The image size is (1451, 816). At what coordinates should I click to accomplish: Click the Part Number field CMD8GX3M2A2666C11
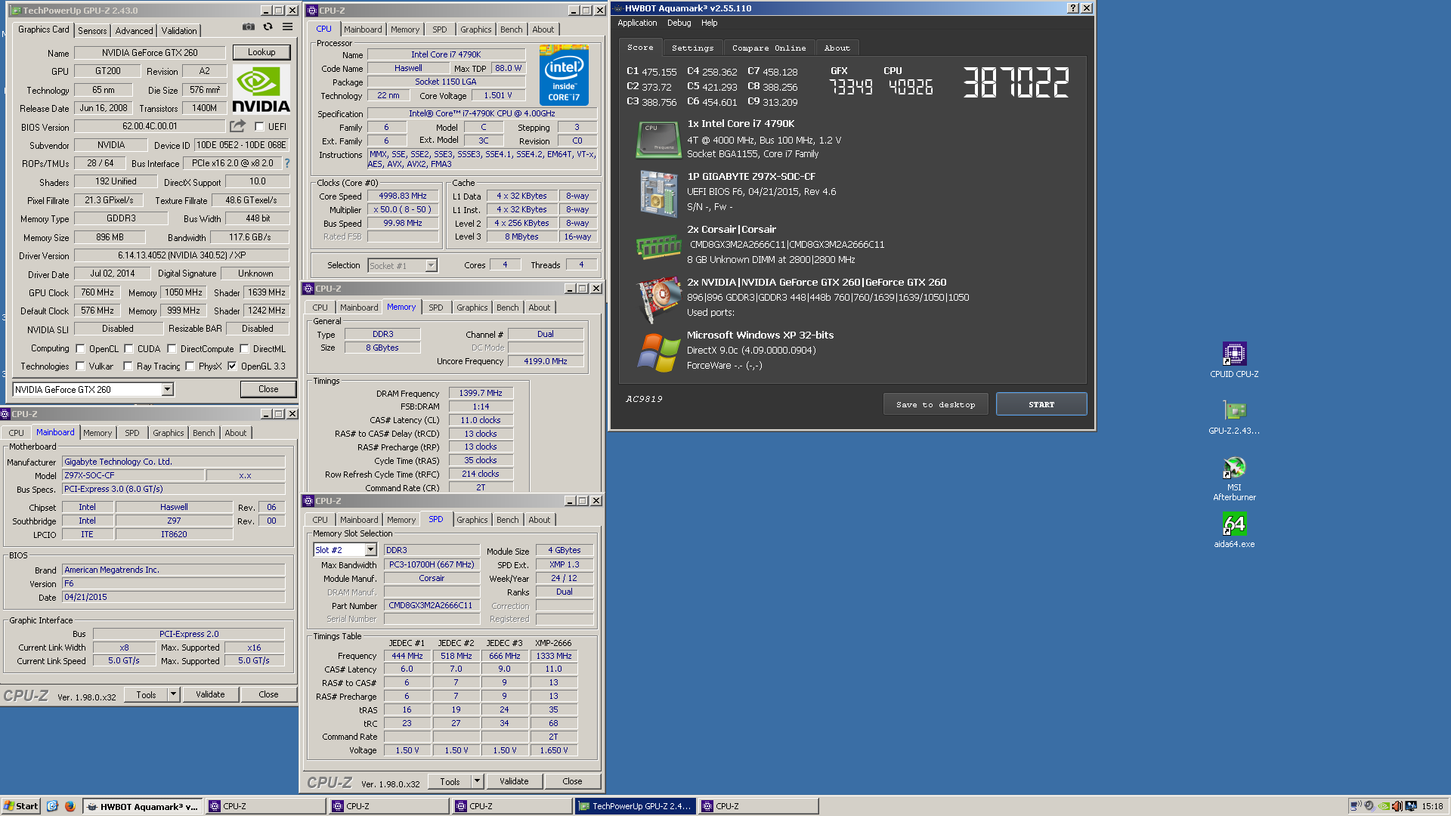pos(431,605)
